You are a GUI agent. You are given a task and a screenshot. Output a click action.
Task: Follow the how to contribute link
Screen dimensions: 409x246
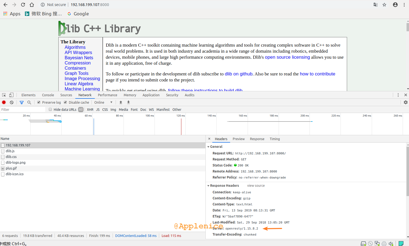pyautogui.click(x=318, y=74)
